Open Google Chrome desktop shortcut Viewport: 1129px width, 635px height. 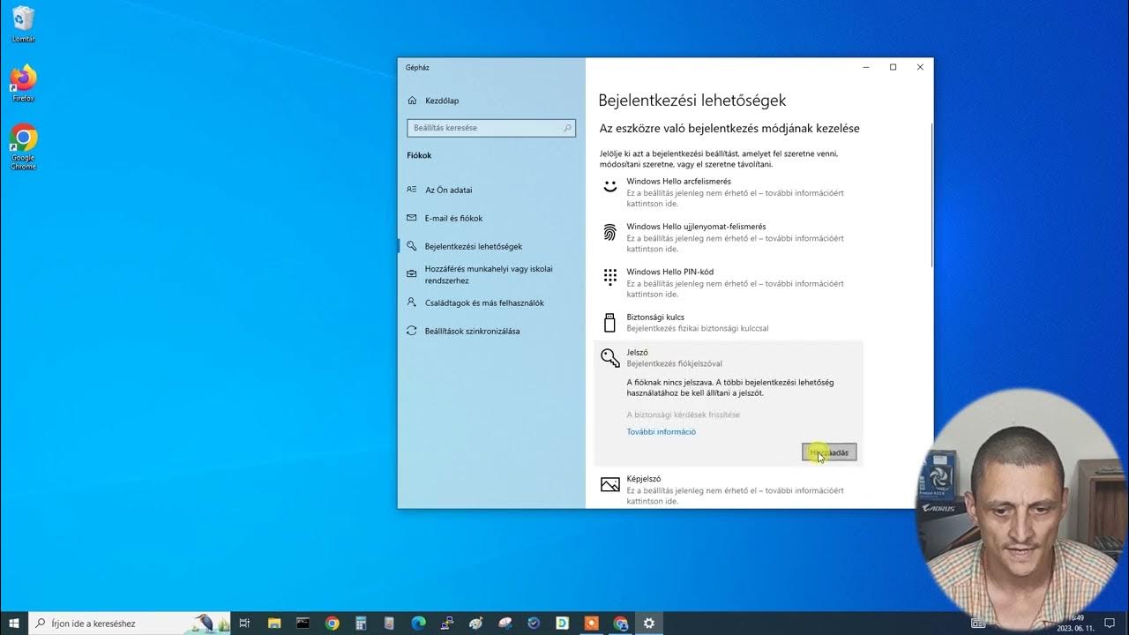coord(24,147)
